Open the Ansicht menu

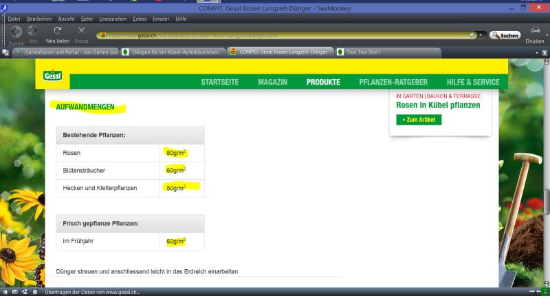click(x=66, y=19)
